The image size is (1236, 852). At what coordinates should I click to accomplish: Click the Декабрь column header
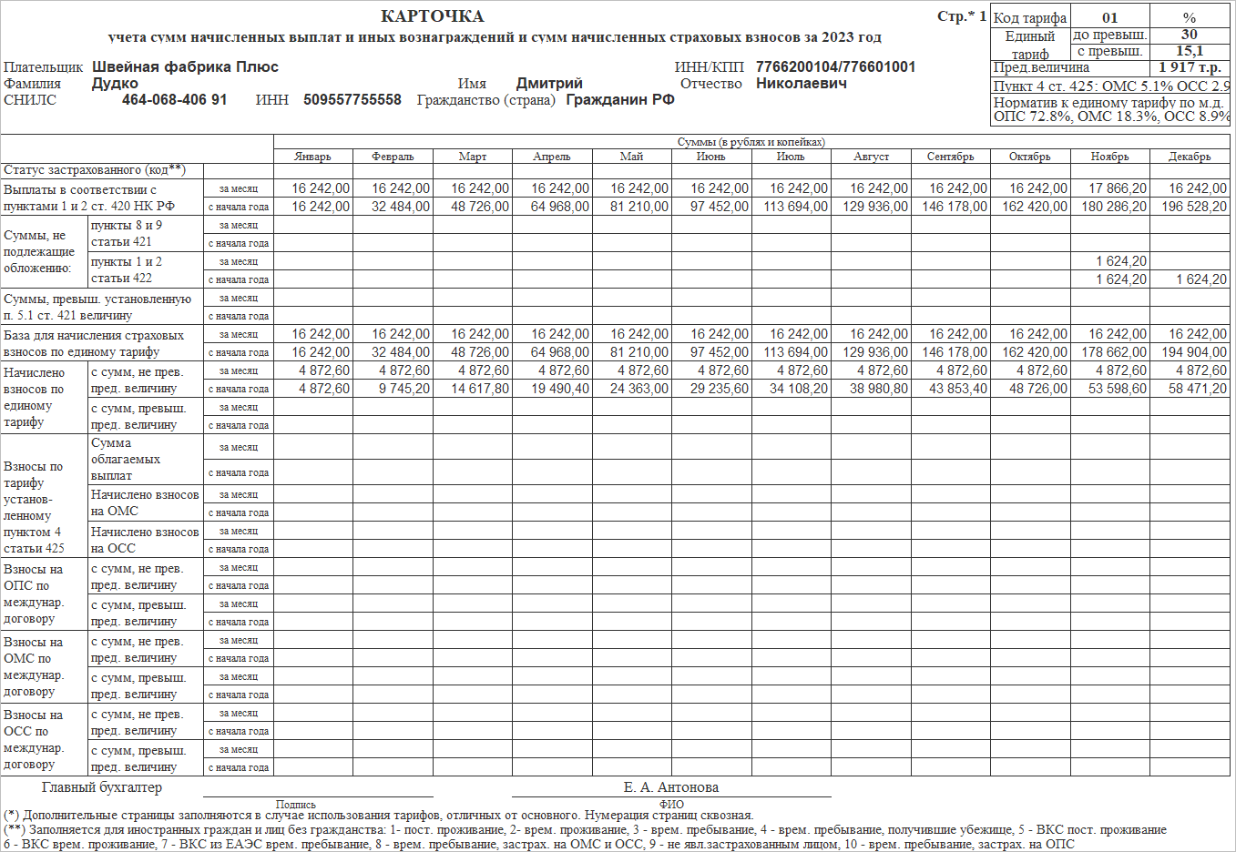(1190, 157)
